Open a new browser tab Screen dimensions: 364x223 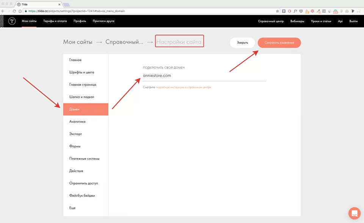point(66,5)
